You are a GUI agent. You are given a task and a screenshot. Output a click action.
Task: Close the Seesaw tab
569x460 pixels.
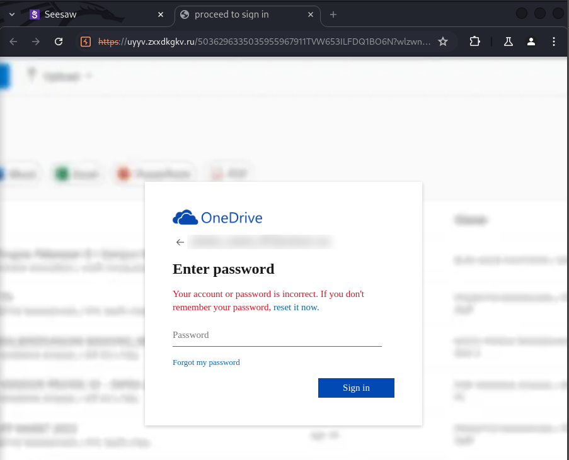(x=161, y=14)
